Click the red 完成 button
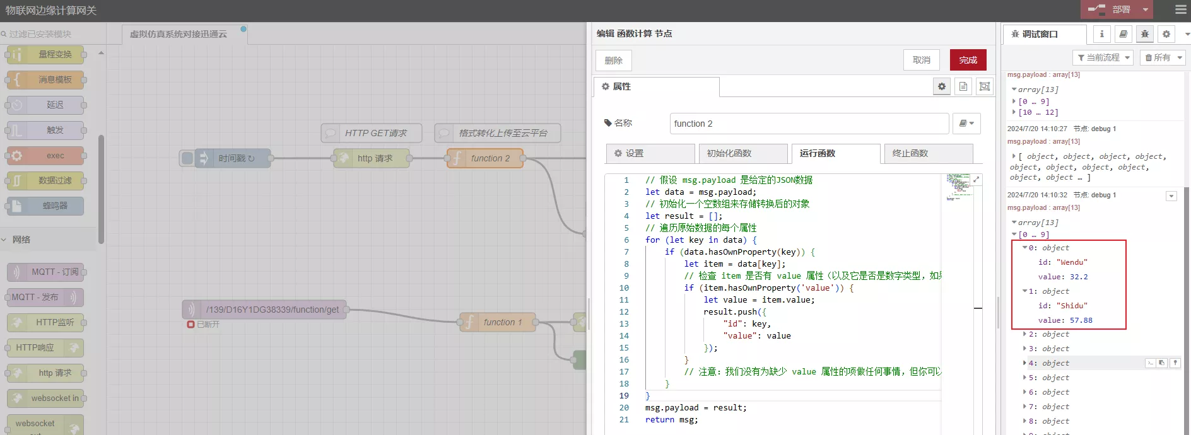 point(968,60)
